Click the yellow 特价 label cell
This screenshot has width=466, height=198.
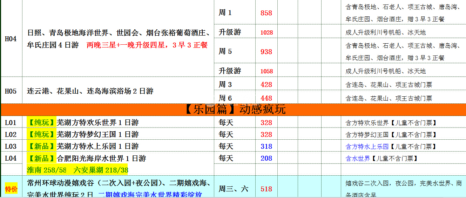[x=11, y=189]
